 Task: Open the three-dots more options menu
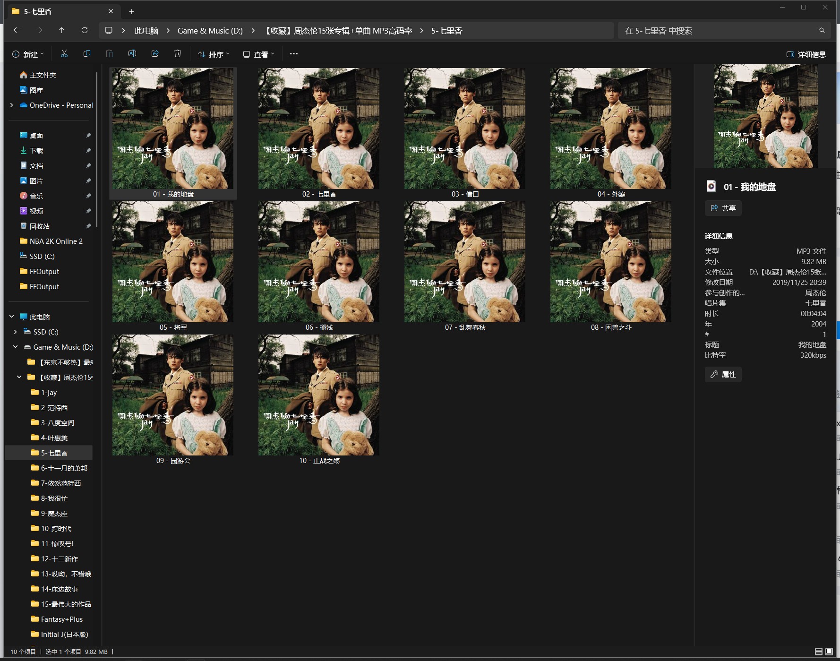click(294, 54)
